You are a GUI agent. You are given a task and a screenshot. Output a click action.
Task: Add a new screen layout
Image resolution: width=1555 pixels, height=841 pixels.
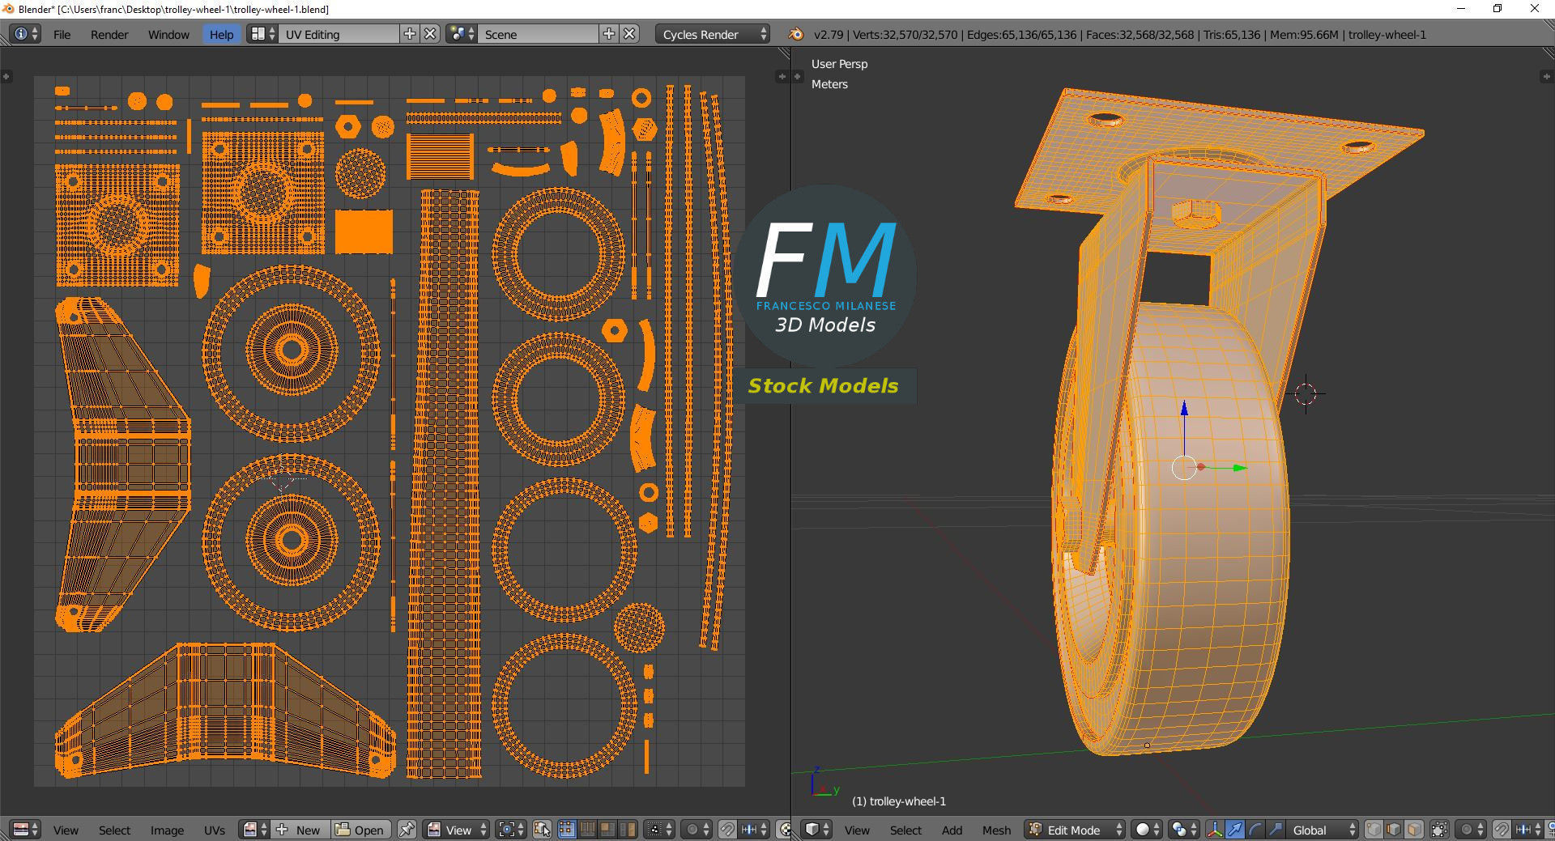[410, 34]
